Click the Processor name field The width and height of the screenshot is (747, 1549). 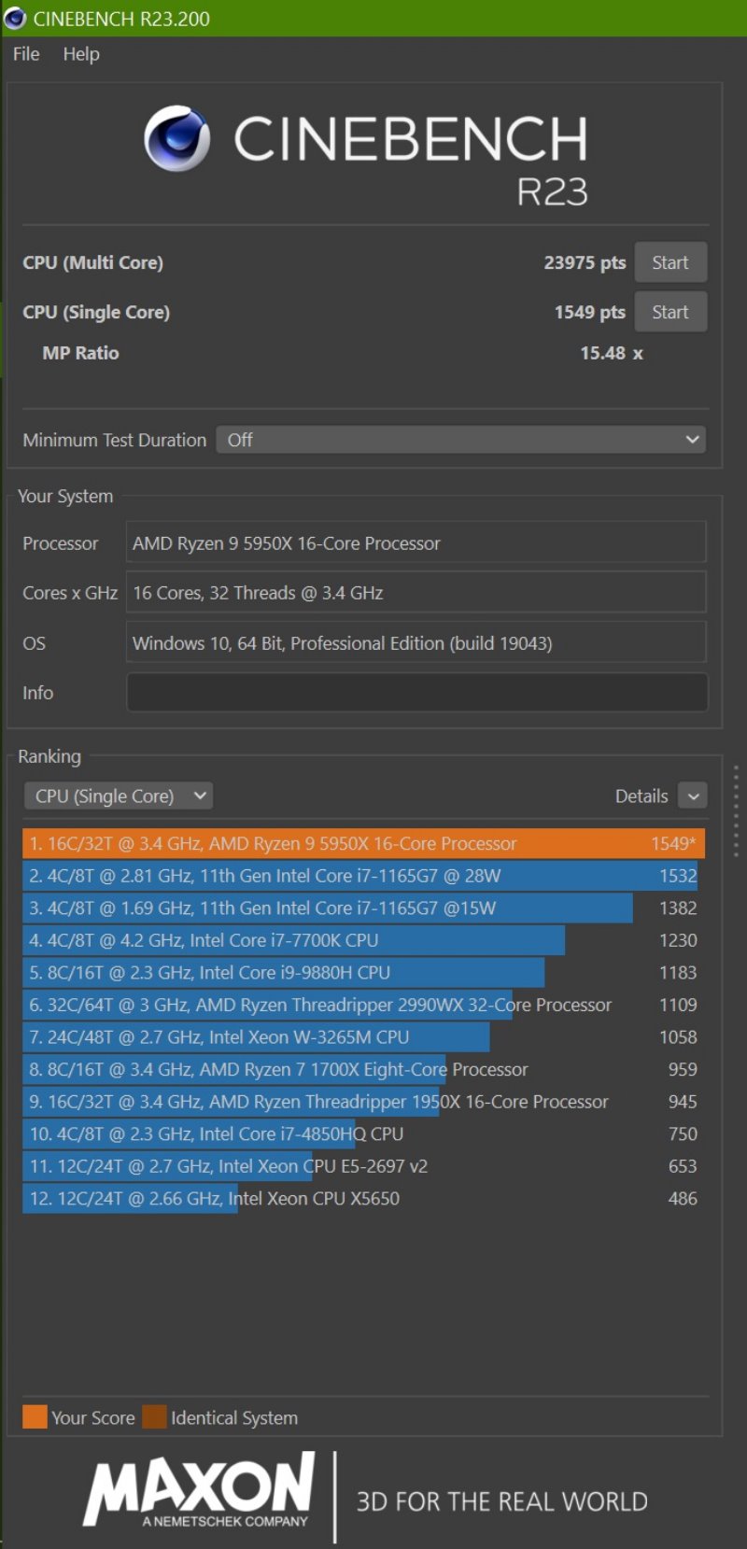416,543
